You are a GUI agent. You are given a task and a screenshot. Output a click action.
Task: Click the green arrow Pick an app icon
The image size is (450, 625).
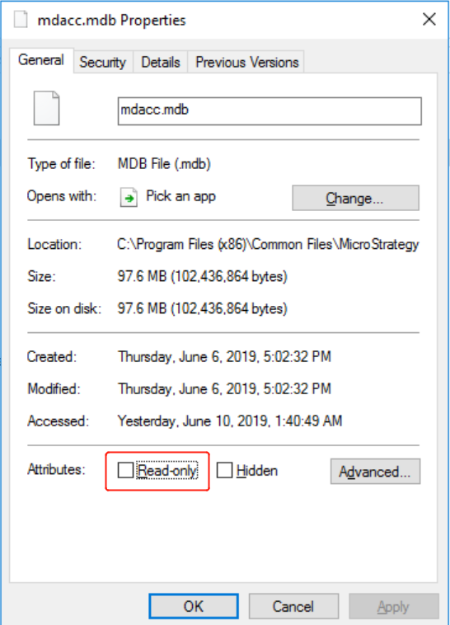point(129,197)
